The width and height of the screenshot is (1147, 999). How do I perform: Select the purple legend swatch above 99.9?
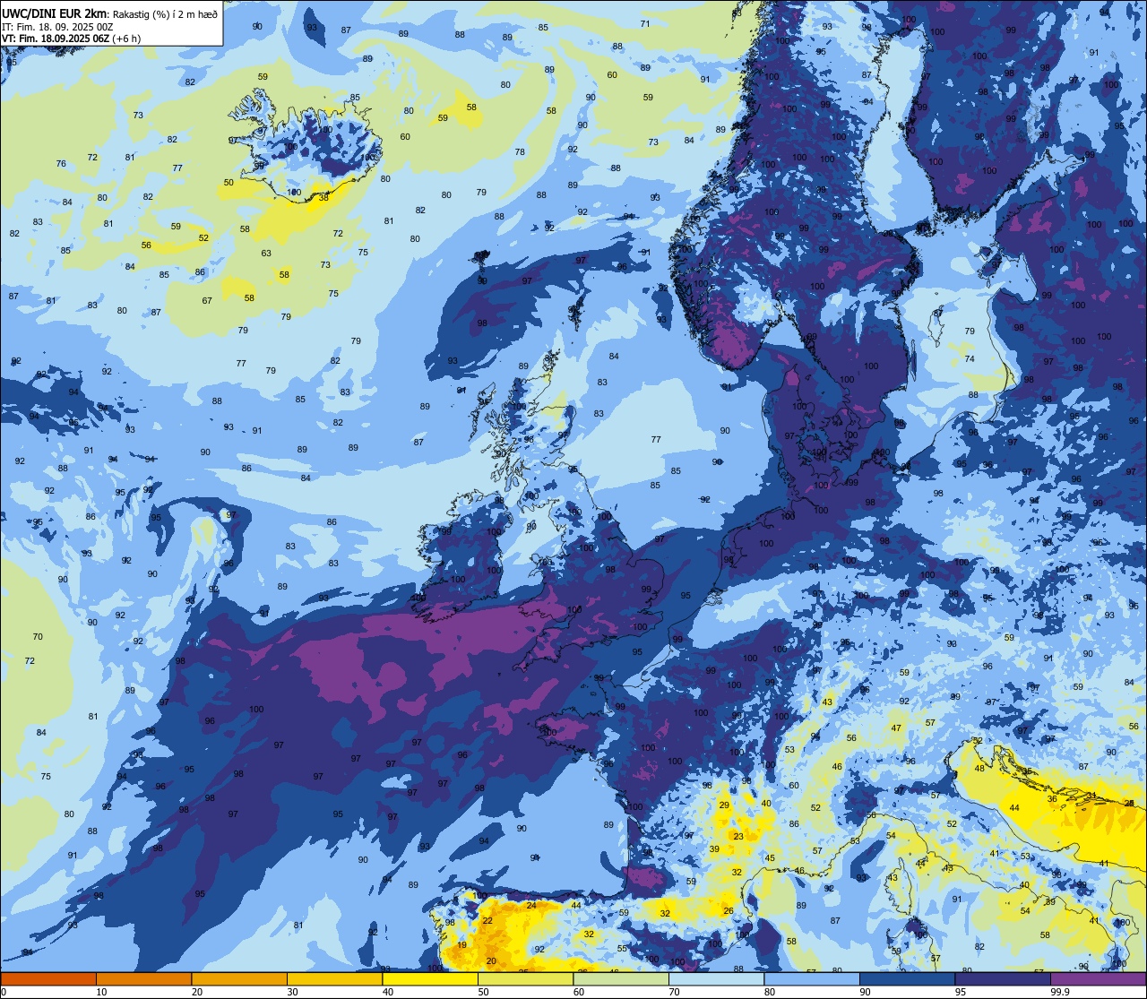[1098, 978]
